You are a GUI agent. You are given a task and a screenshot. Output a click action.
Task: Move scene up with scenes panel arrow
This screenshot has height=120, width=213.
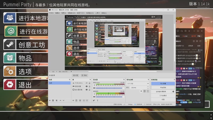[x=60, y=101]
